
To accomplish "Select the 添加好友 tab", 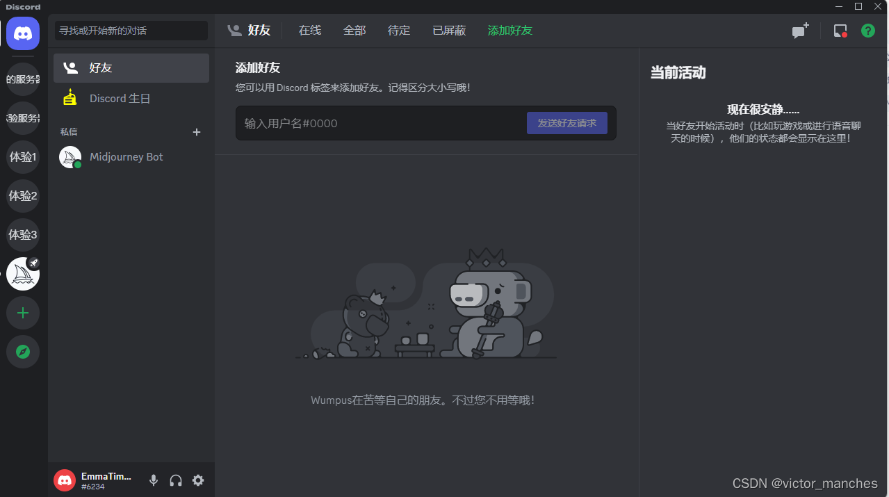I will (510, 31).
